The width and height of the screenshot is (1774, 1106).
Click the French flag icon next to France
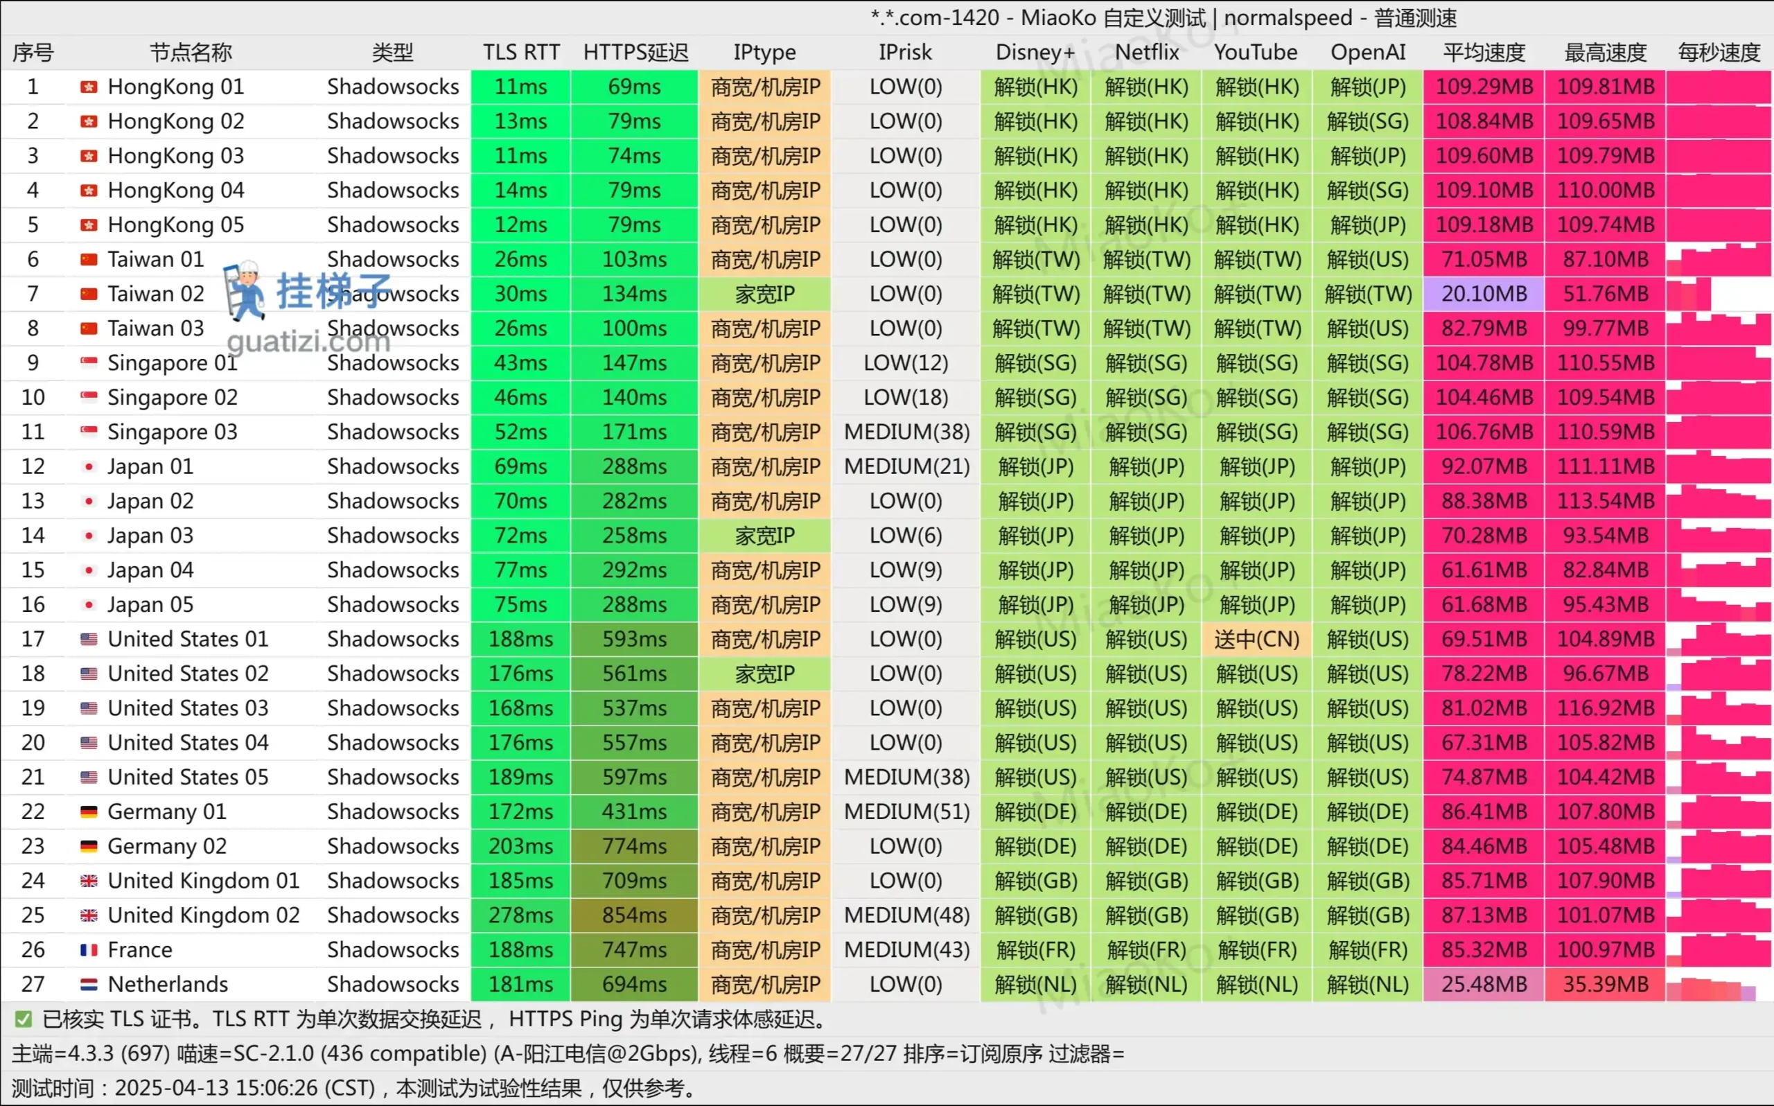[x=89, y=950]
